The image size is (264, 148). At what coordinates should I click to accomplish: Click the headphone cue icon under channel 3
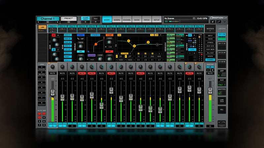[72, 126]
